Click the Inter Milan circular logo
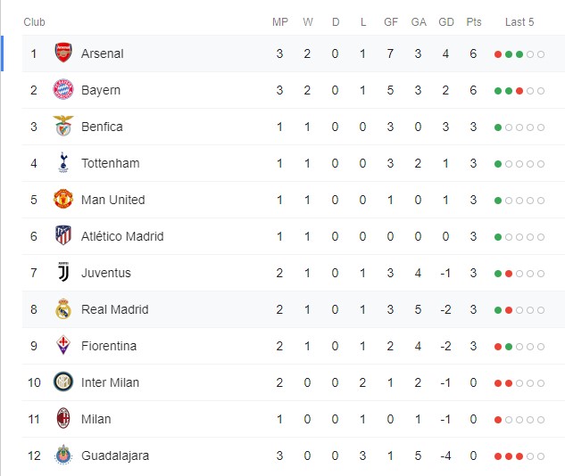 click(63, 382)
